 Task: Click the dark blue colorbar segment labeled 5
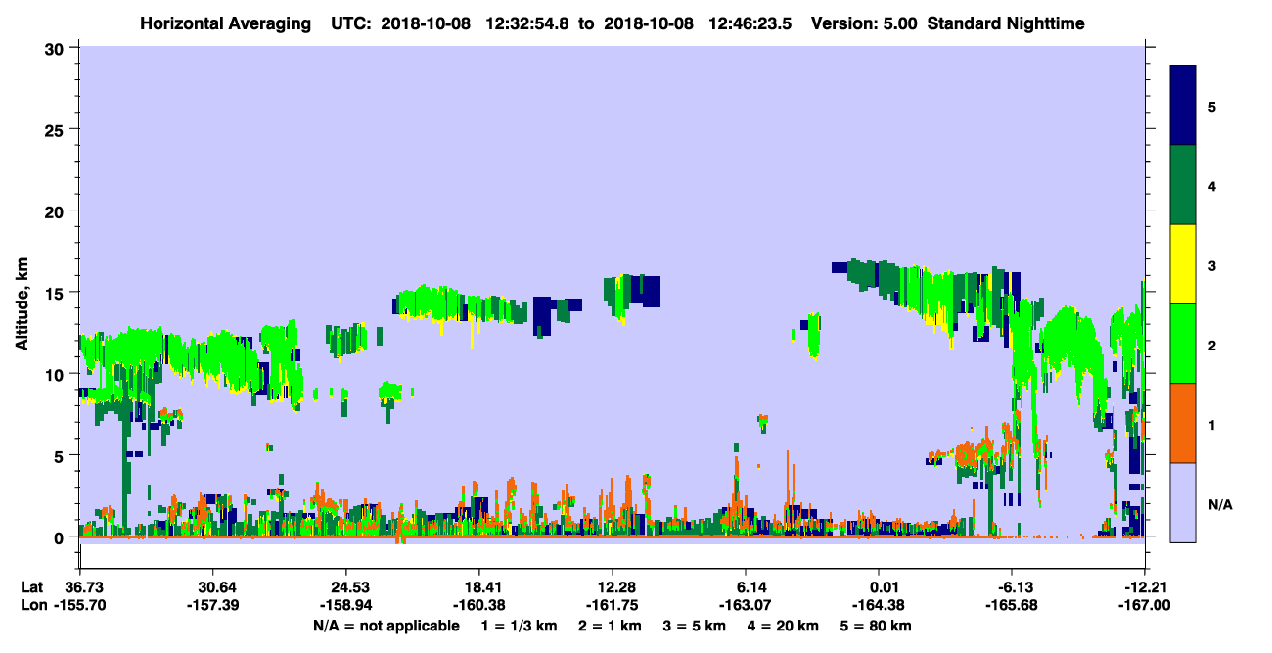1183,106
